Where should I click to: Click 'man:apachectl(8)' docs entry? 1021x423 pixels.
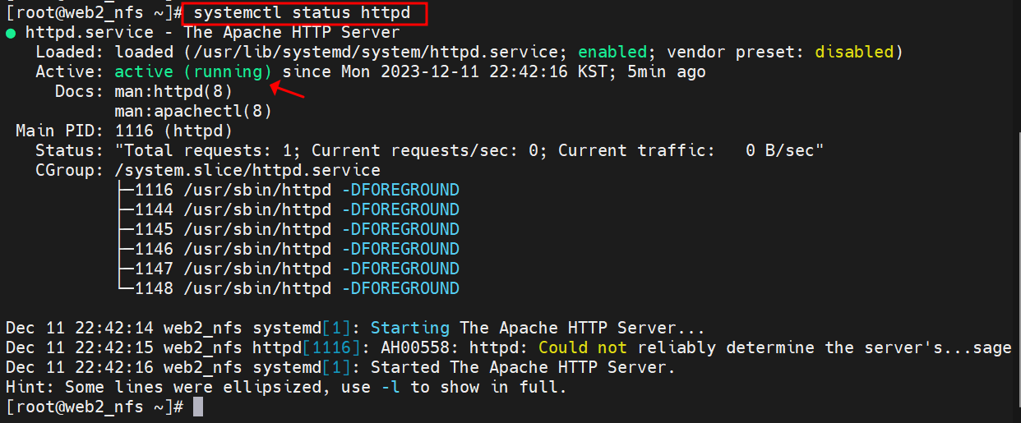tap(193, 111)
